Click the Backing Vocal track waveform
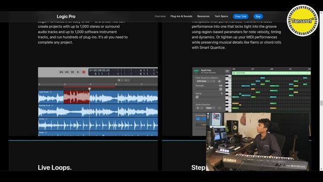Image resolution: width=323 pixels, height=182 pixels. click(x=98, y=111)
